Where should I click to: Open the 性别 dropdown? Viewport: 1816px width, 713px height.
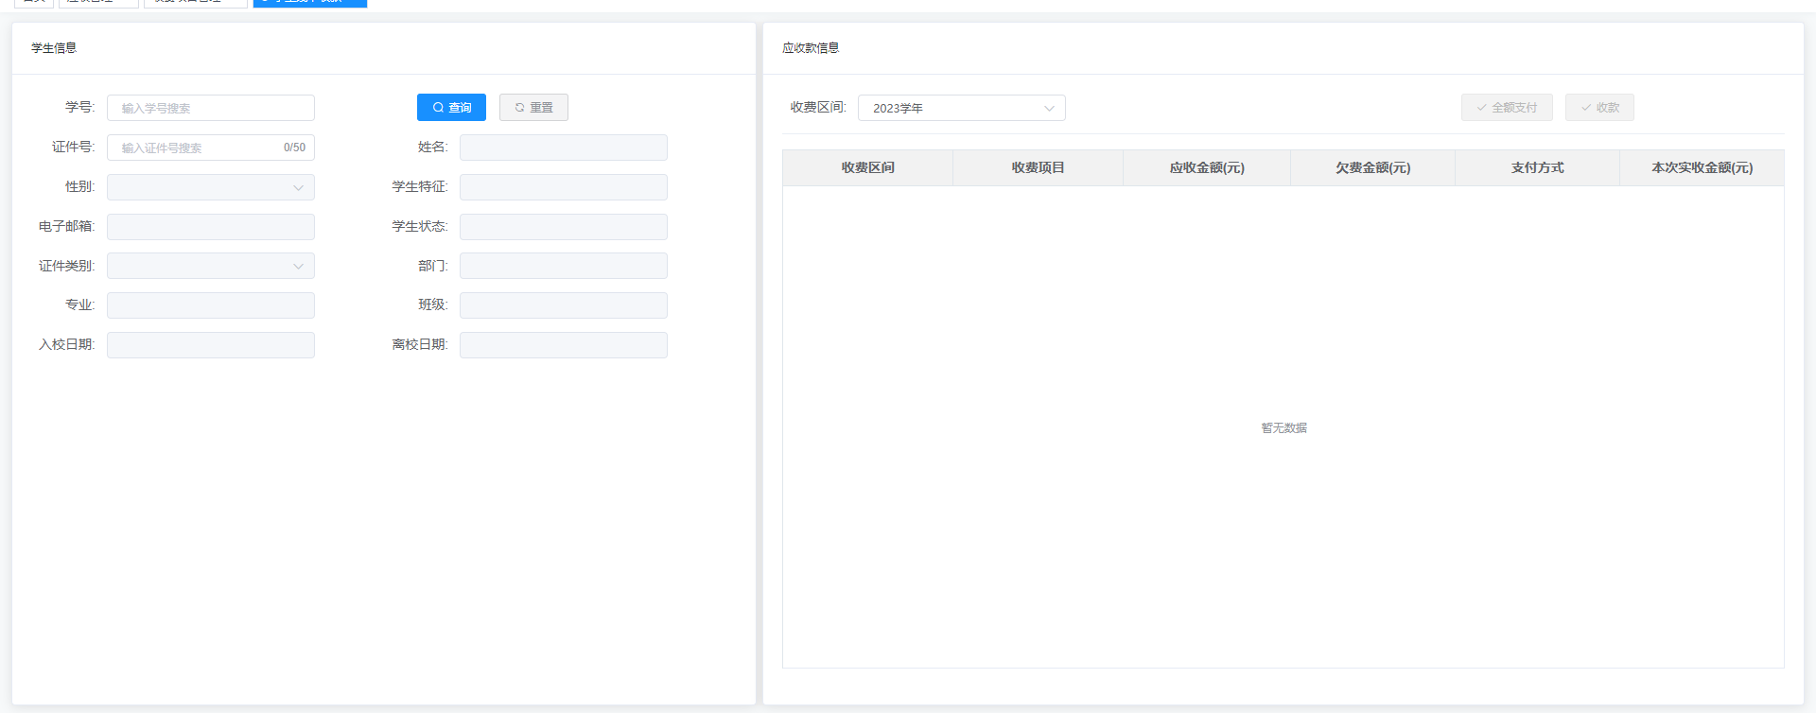[x=211, y=187]
